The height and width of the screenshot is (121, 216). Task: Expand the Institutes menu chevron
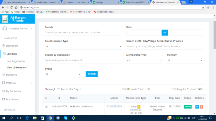pos(32,83)
